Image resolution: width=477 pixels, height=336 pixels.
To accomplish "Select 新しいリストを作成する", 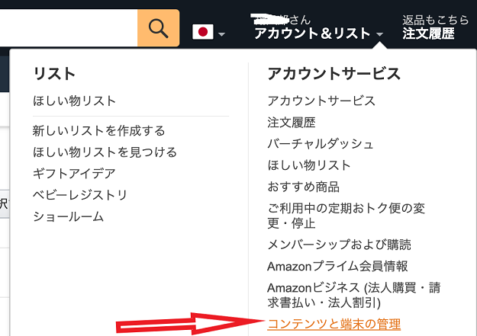I will 99,130.
